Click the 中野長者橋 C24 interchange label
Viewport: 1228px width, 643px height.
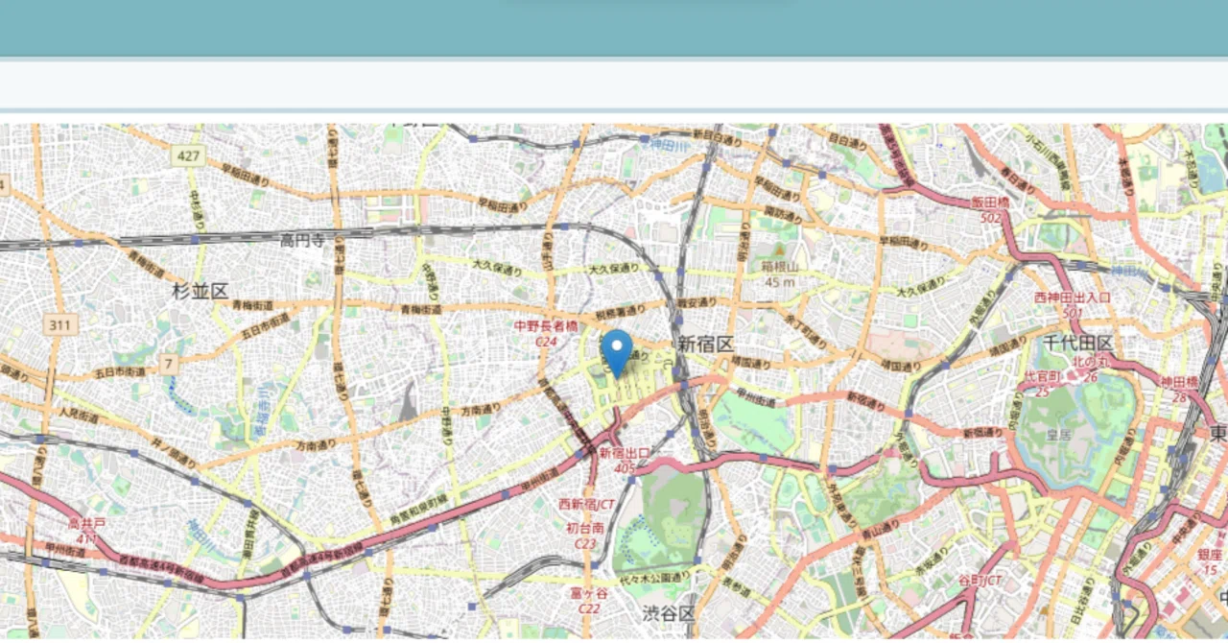(x=547, y=333)
